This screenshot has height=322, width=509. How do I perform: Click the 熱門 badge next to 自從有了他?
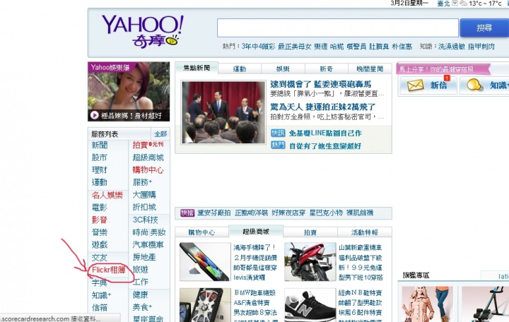point(278,145)
